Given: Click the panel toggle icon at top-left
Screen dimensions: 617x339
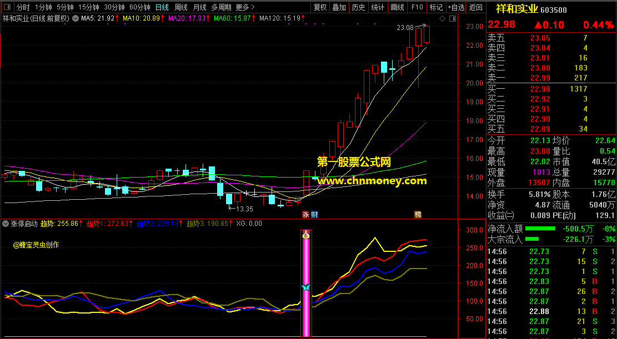Looking at the screenshot, I should pyautogui.click(x=7, y=7).
